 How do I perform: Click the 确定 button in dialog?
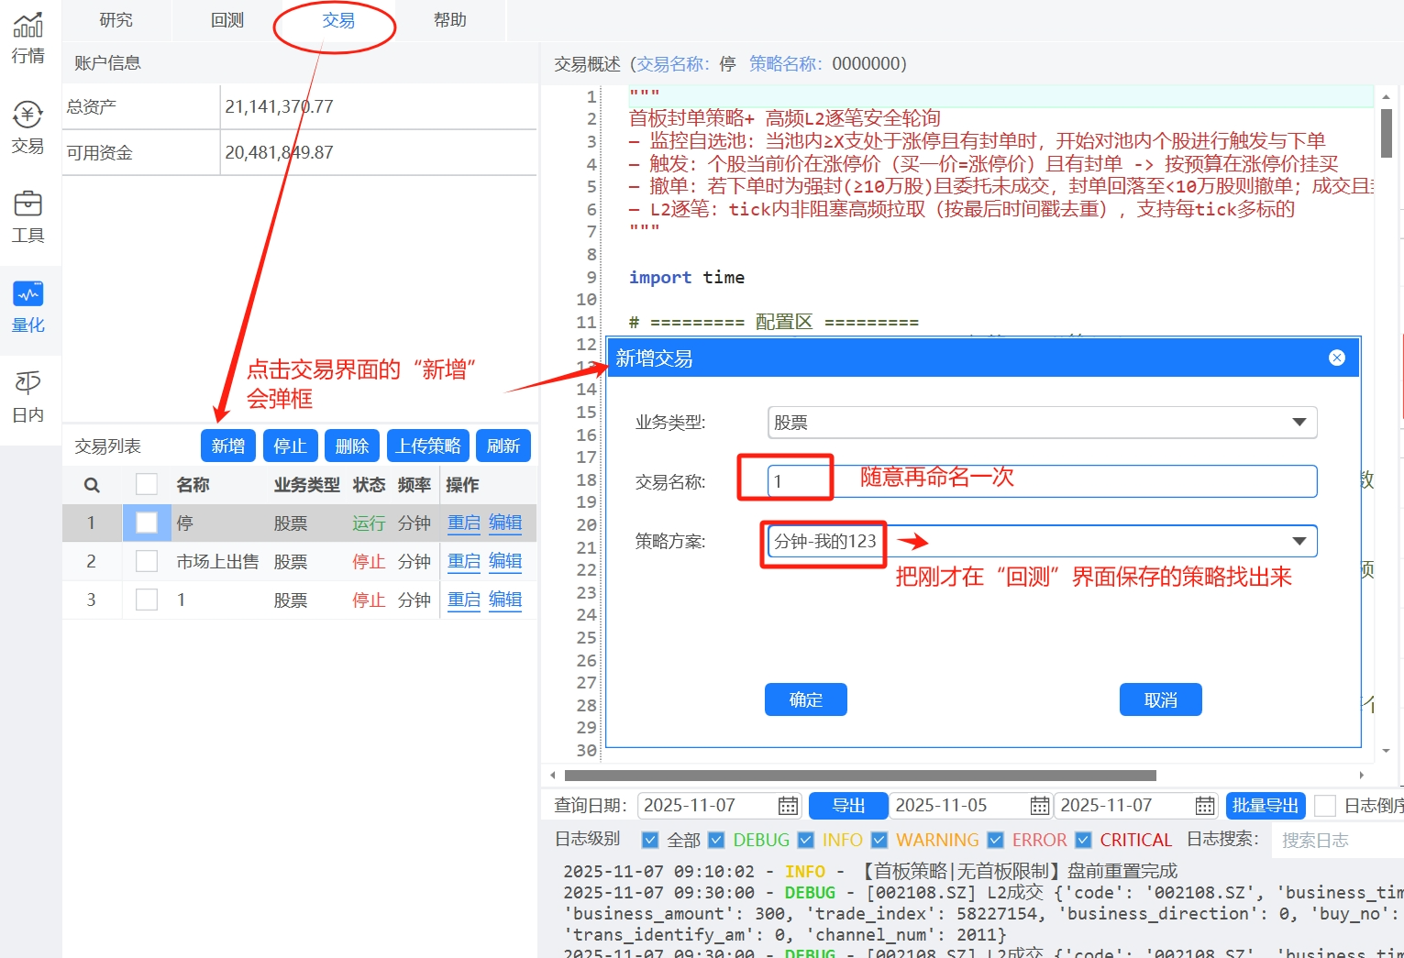[805, 699]
